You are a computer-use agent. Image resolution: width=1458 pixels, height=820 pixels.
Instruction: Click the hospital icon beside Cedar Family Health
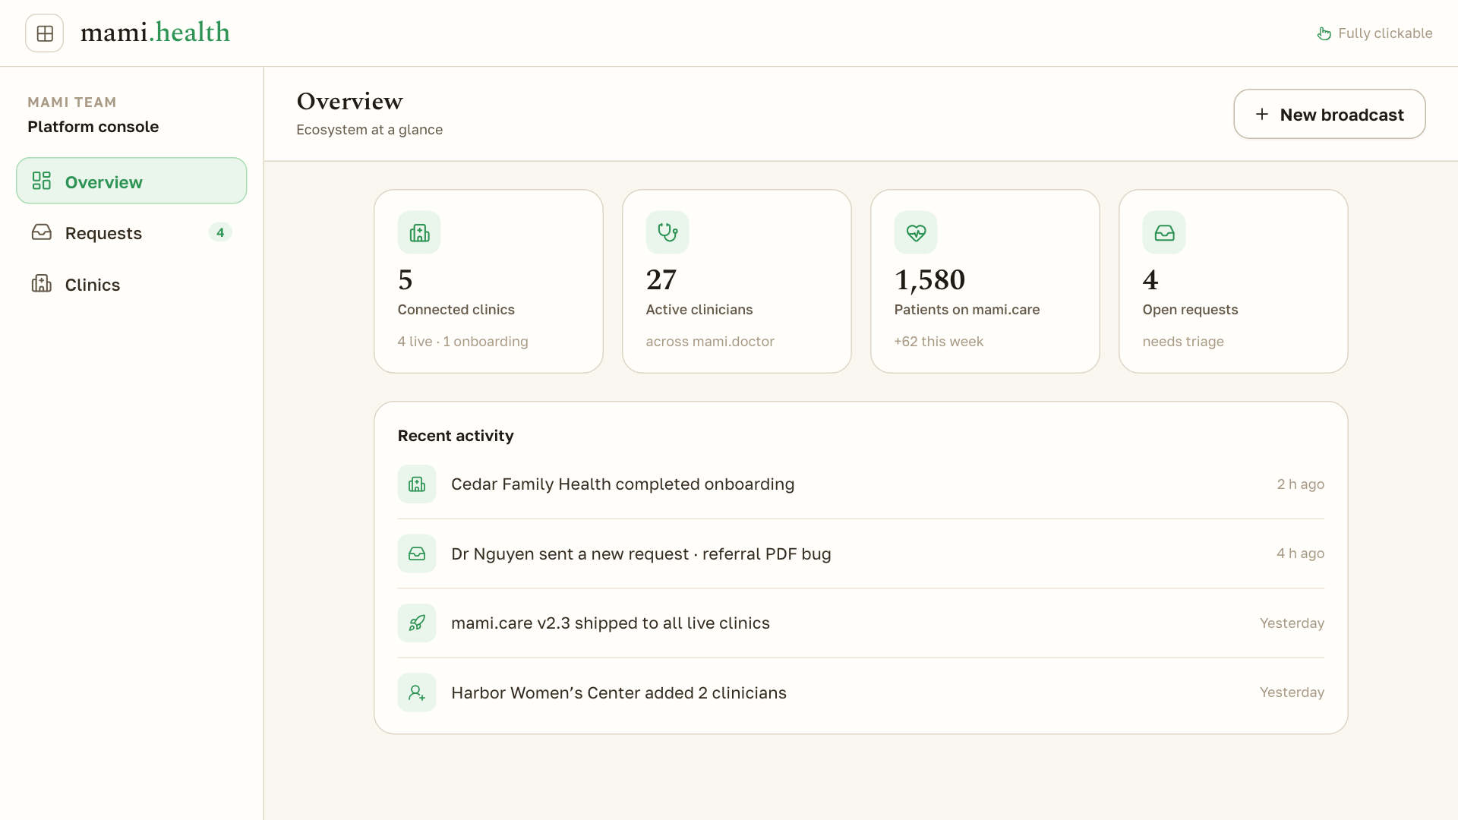tap(417, 484)
